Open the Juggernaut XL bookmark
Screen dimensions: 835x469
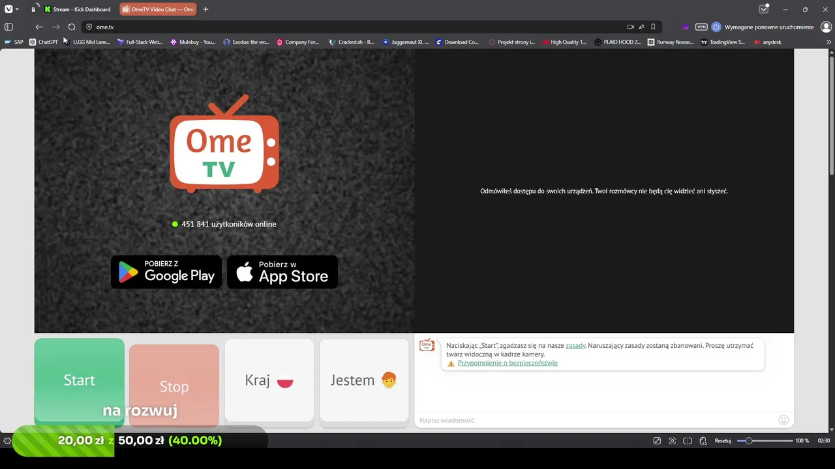click(x=406, y=42)
